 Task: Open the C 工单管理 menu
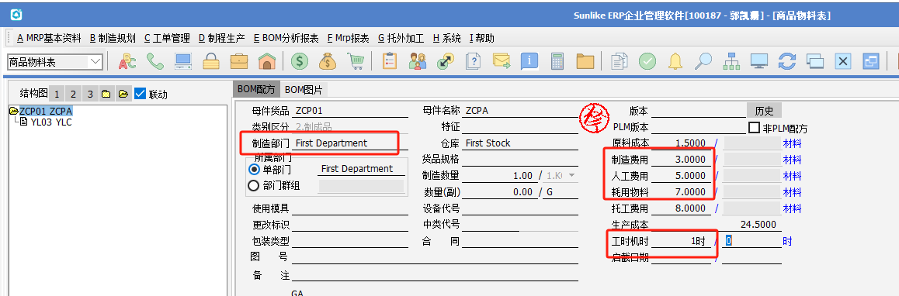(167, 39)
